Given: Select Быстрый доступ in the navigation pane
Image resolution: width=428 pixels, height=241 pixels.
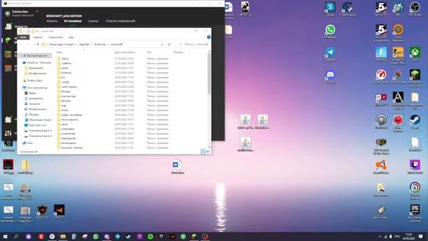Looking at the screenshot, I should [x=35, y=56].
